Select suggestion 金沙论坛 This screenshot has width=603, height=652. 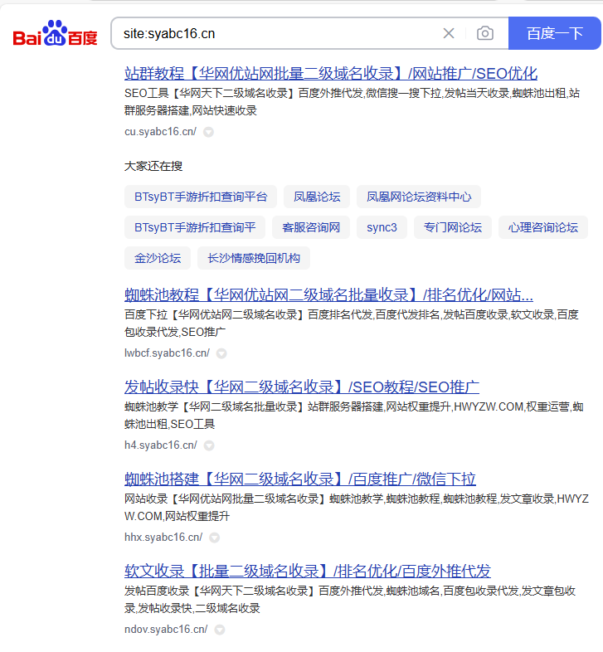[x=158, y=258]
